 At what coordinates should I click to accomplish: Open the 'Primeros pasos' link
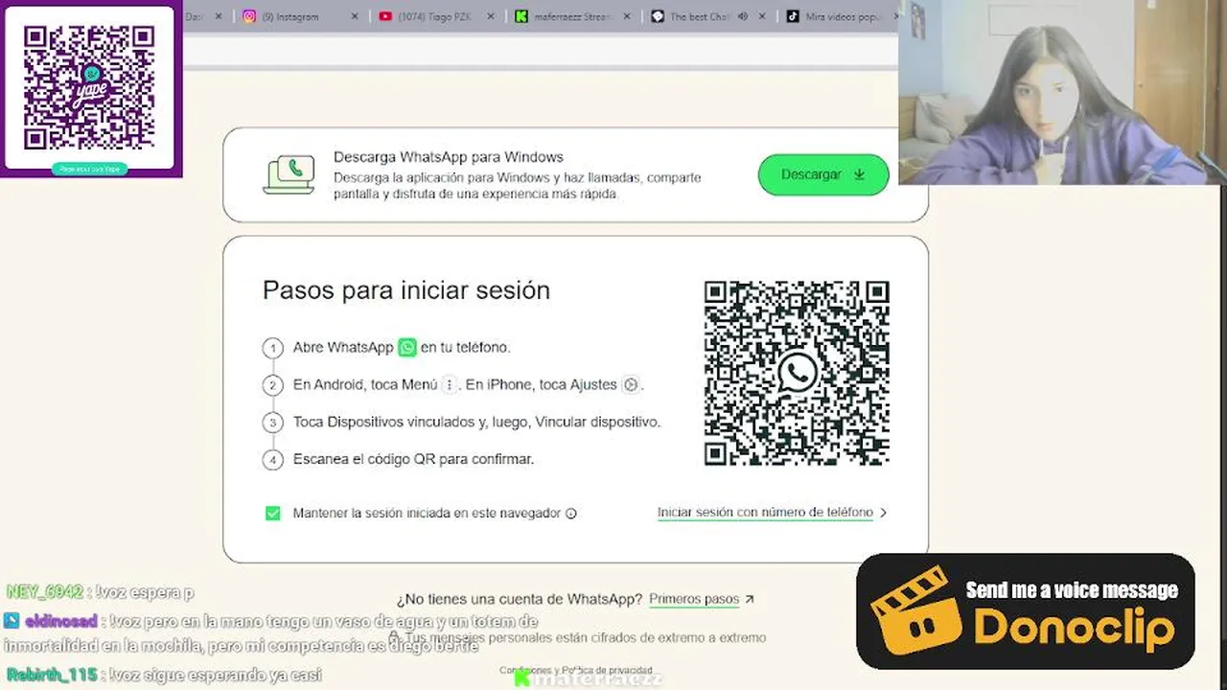(x=694, y=599)
